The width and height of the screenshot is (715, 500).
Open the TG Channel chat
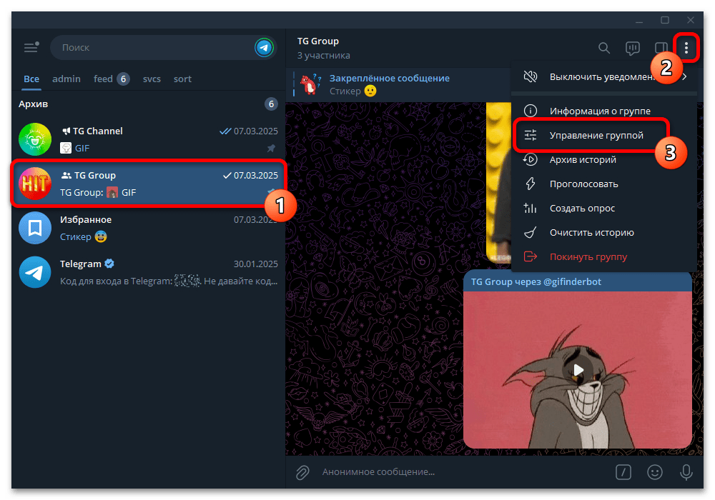click(148, 139)
